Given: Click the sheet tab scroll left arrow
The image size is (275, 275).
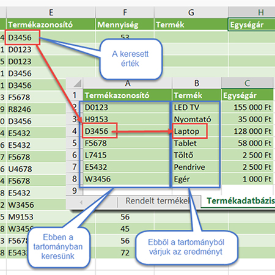Looking at the screenshot, I should (x=81, y=202).
